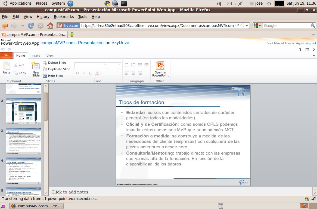Toggle bold formatting
The image size is (317, 209).
coord(77,73)
